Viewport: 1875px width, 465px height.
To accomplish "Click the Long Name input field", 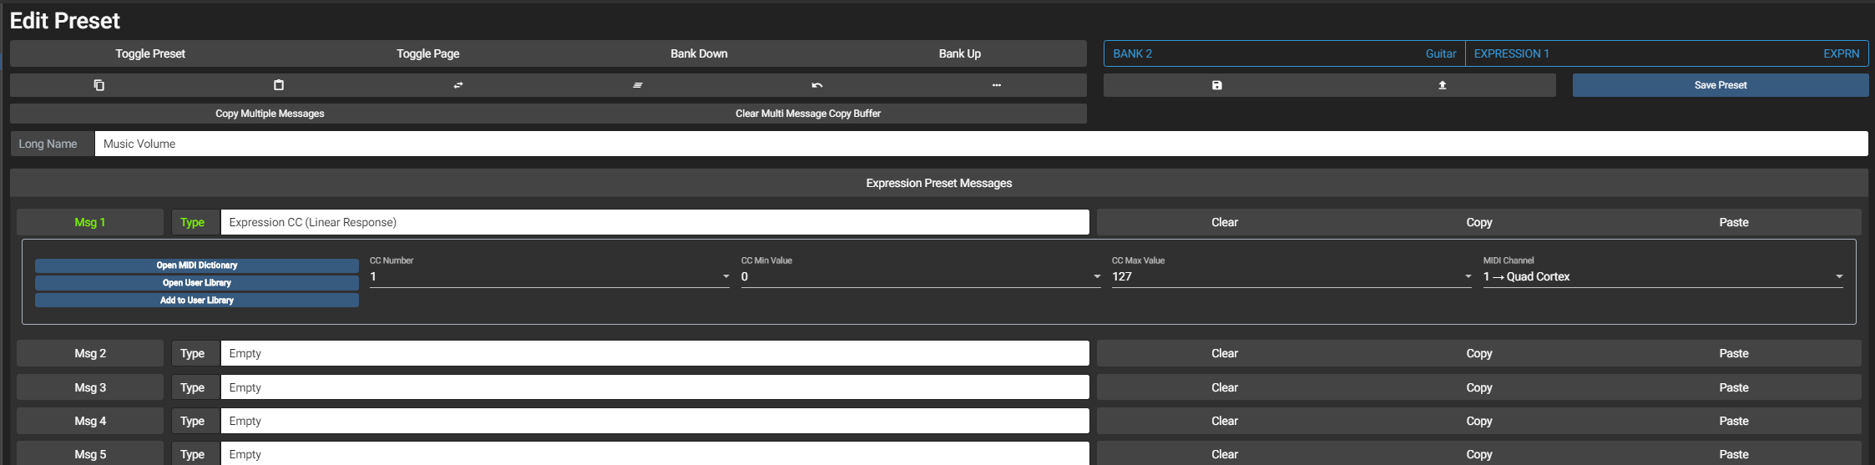I will pos(980,144).
